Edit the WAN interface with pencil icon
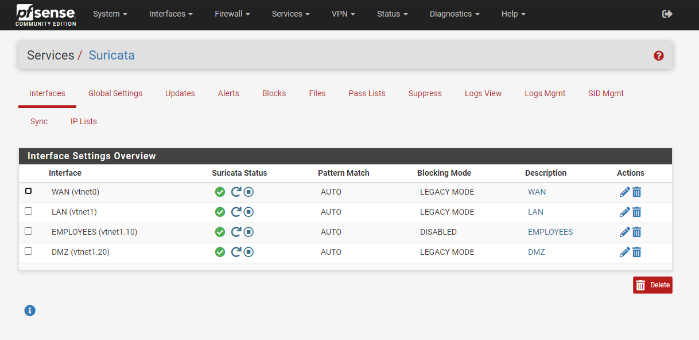 click(625, 192)
